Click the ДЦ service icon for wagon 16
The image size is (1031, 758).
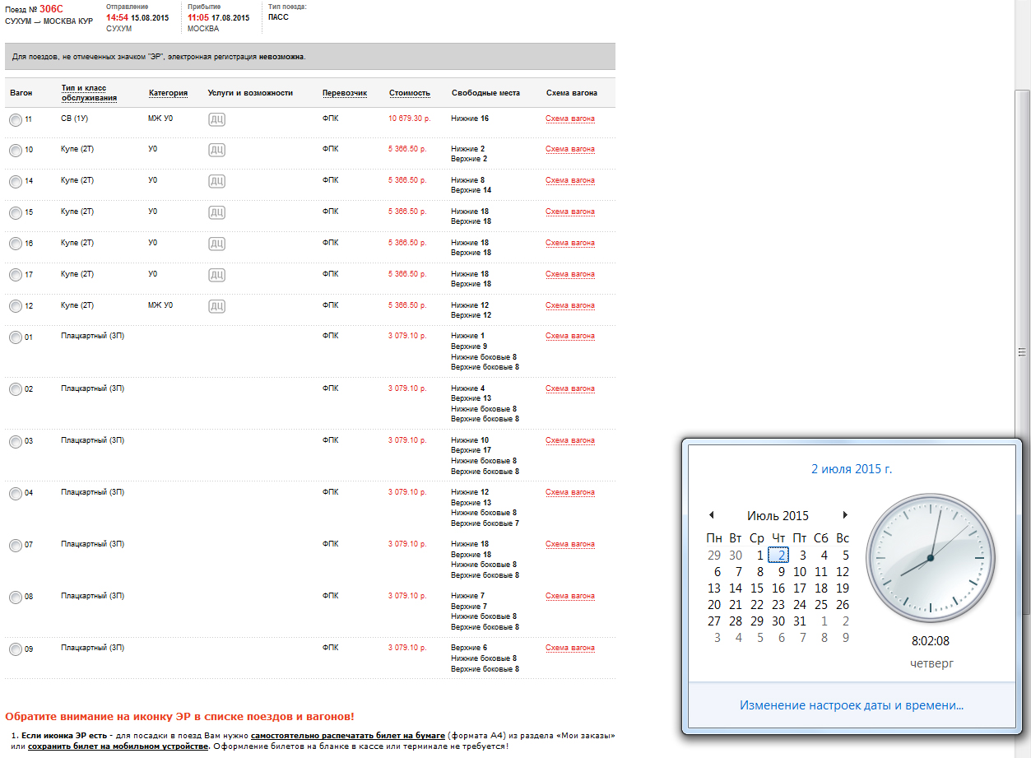tap(217, 244)
